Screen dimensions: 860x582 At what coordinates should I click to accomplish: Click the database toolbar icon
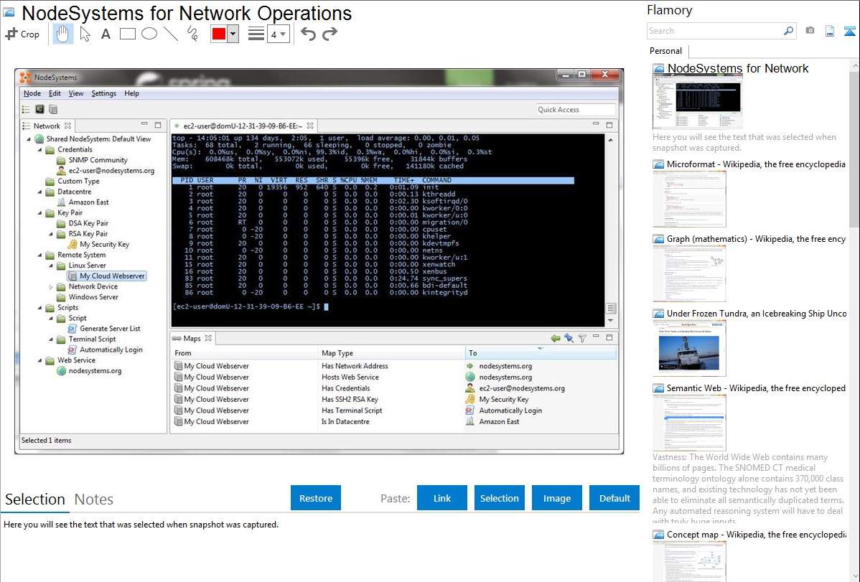pyautogui.click(x=53, y=110)
